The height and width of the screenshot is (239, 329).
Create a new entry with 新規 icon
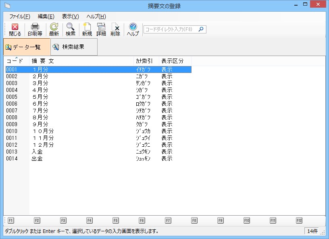coord(87,29)
